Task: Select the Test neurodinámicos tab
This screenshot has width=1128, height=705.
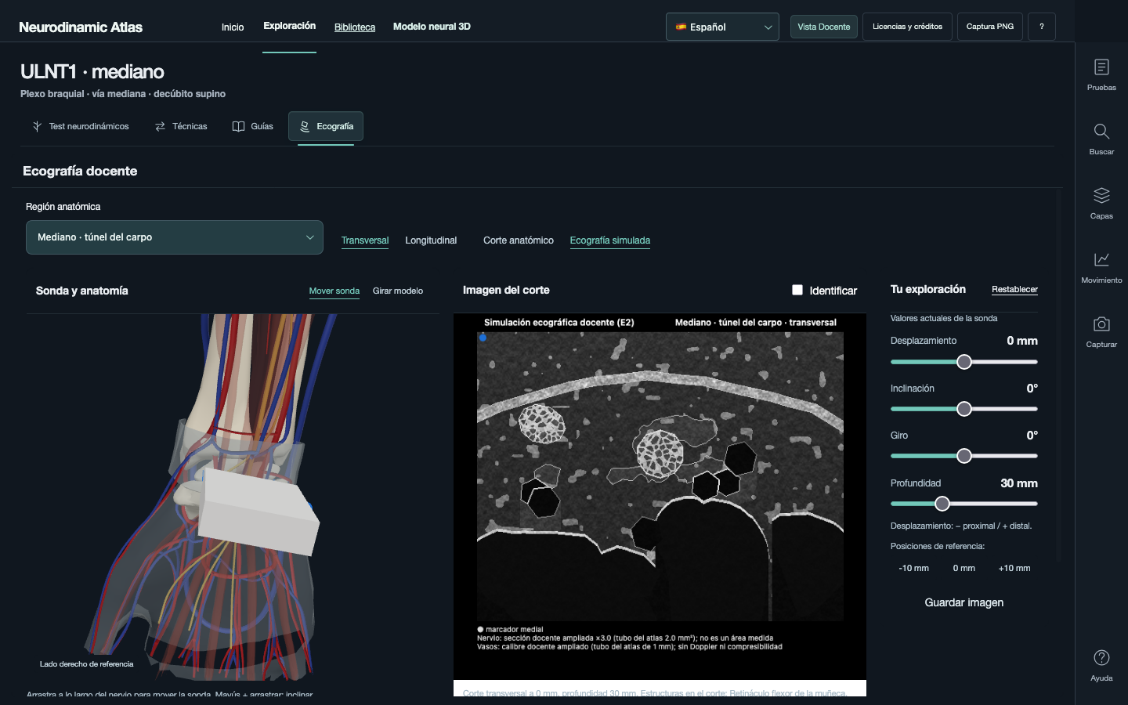Action: [80, 126]
